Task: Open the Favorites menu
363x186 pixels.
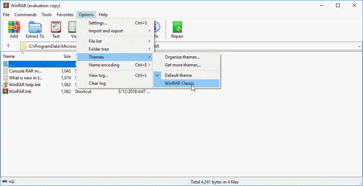Action: pos(65,15)
